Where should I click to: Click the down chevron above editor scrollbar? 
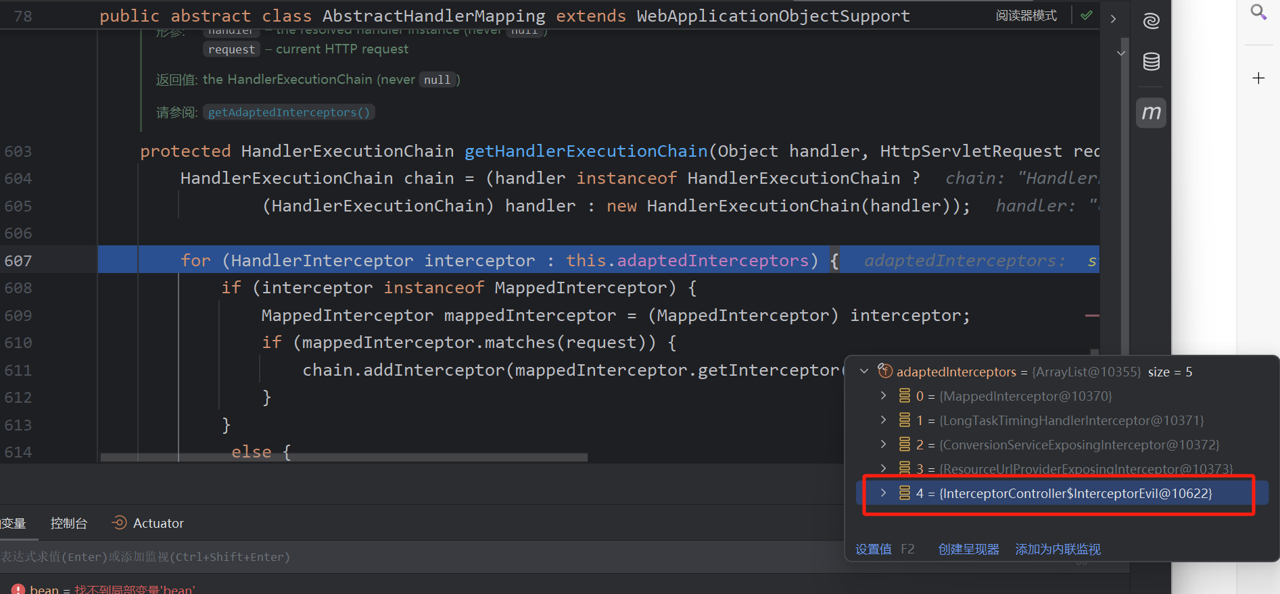(x=1121, y=53)
